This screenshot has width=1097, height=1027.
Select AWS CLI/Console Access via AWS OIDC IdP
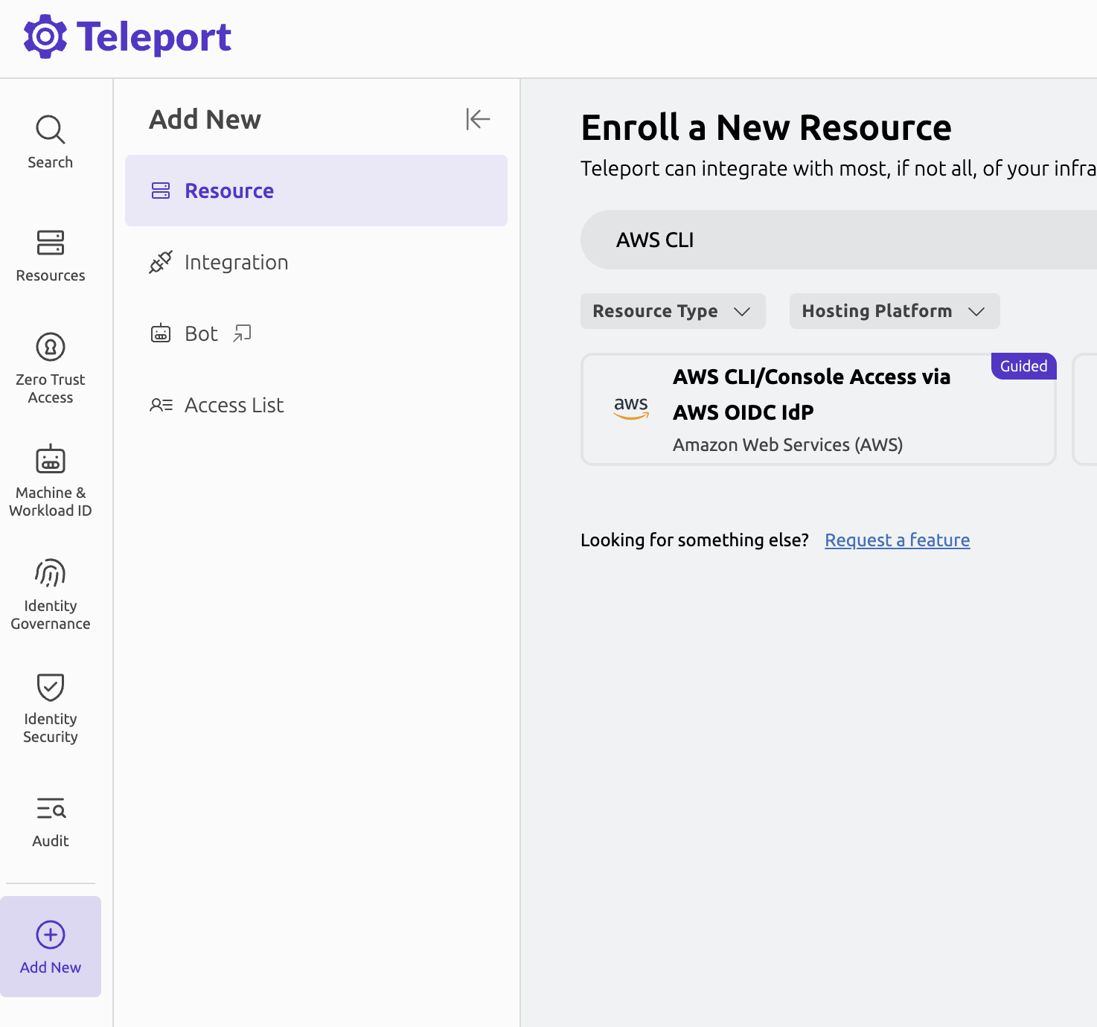(819, 409)
